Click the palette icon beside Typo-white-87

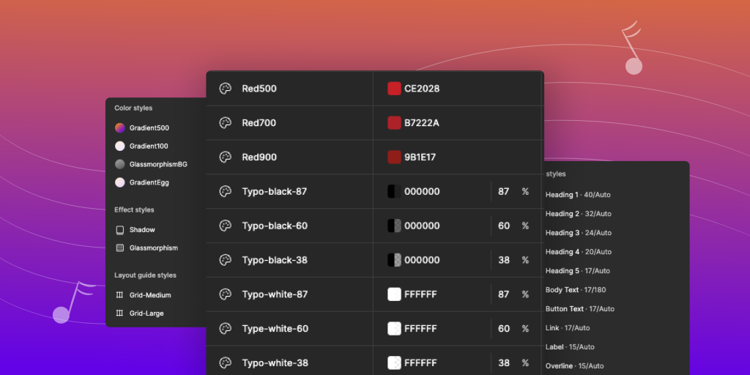click(x=226, y=294)
